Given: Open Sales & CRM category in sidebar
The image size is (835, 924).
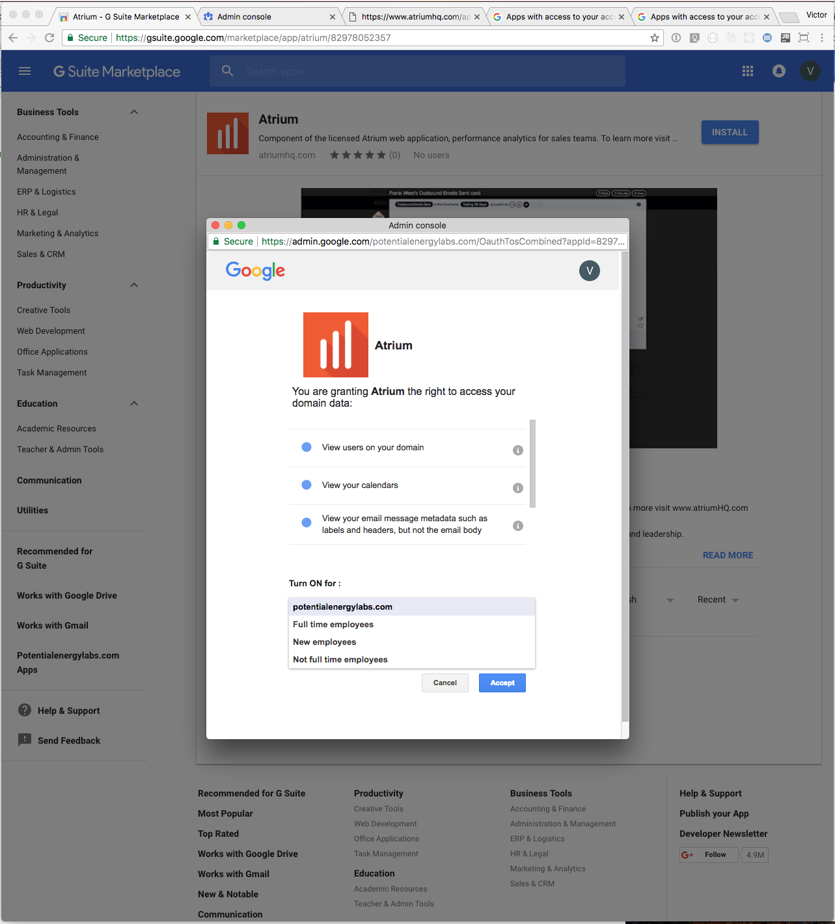Looking at the screenshot, I should click(x=41, y=254).
